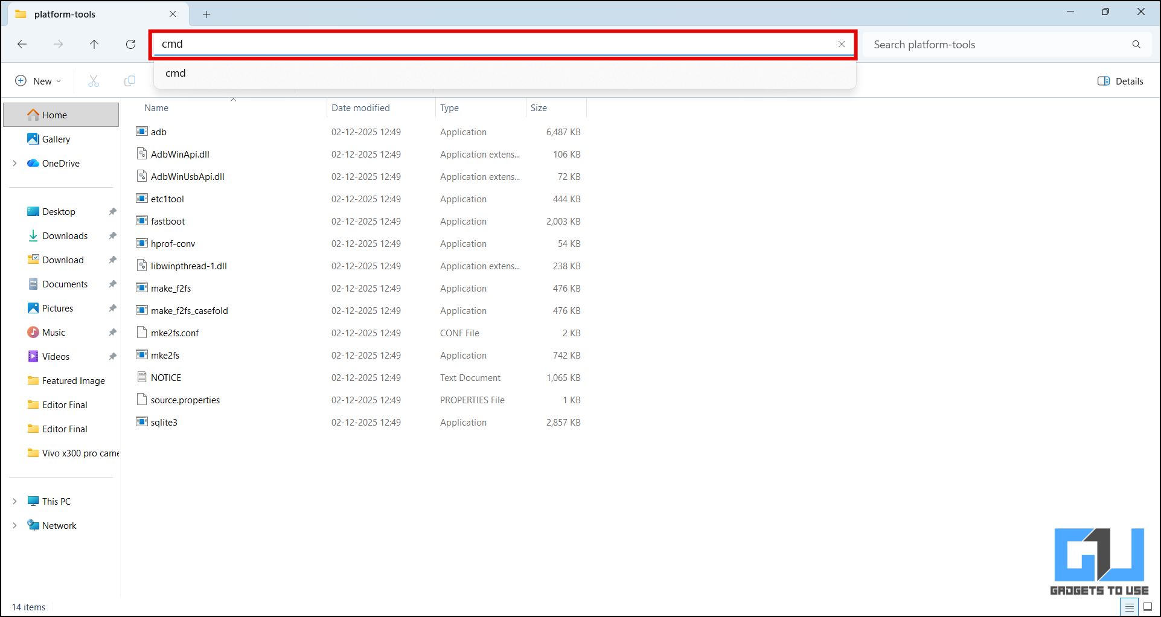Open a new tab with plus icon
The width and height of the screenshot is (1161, 617).
pos(206,14)
